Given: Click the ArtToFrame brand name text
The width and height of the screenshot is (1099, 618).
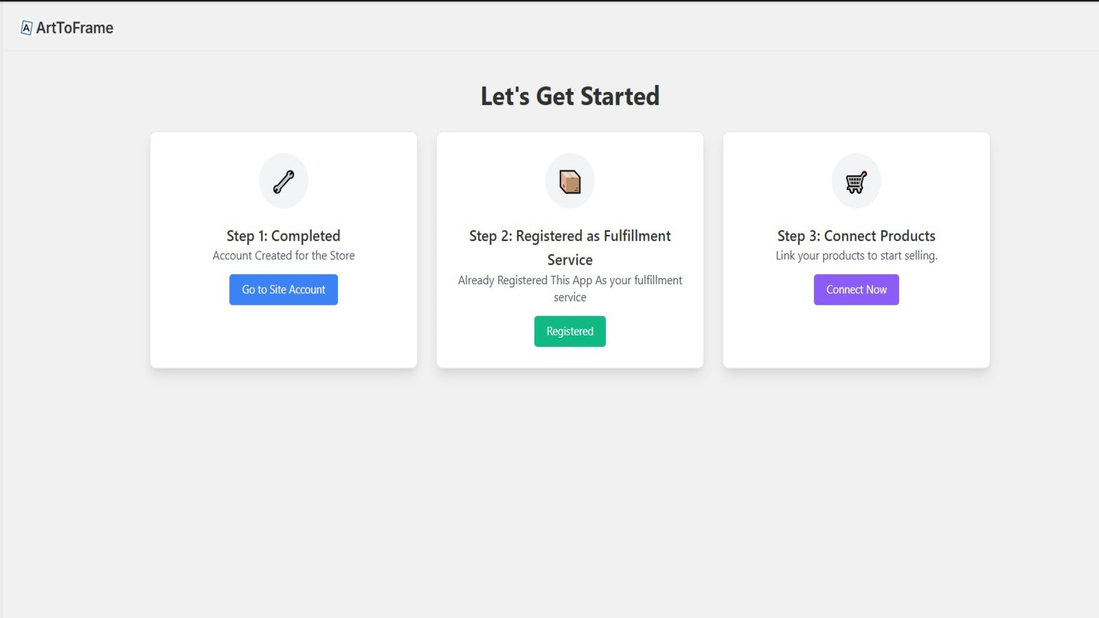Looking at the screenshot, I should tap(75, 28).
